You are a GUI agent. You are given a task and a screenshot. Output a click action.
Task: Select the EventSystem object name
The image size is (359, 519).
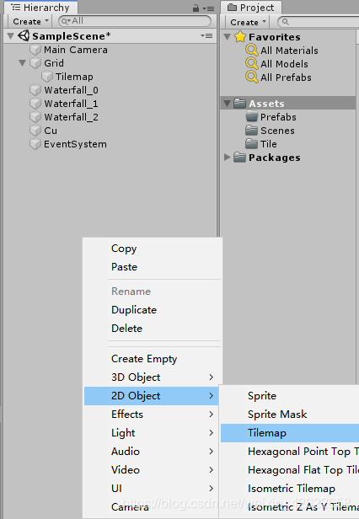tap(76, 144)
